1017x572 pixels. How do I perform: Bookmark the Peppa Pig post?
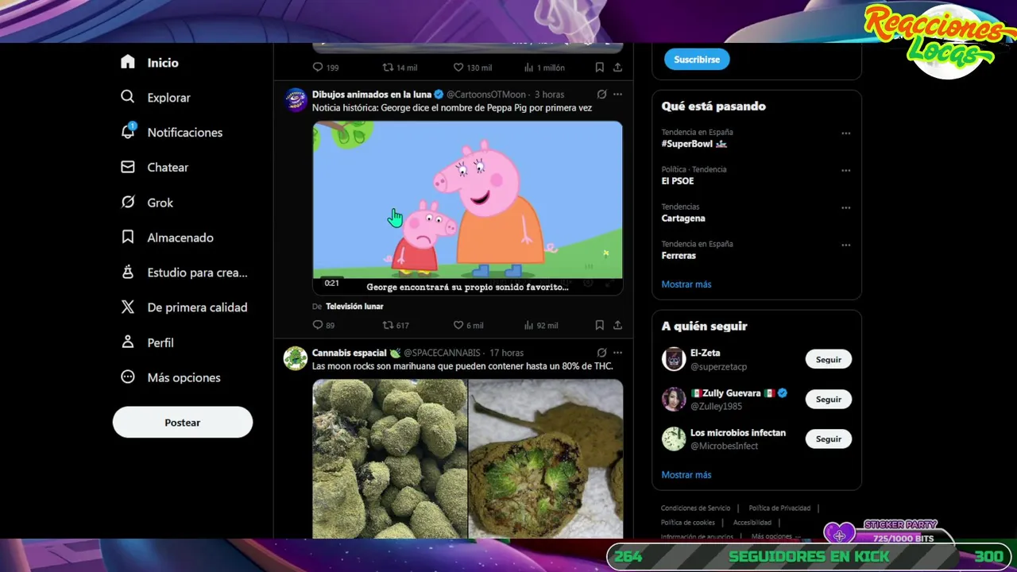point(600,325)
